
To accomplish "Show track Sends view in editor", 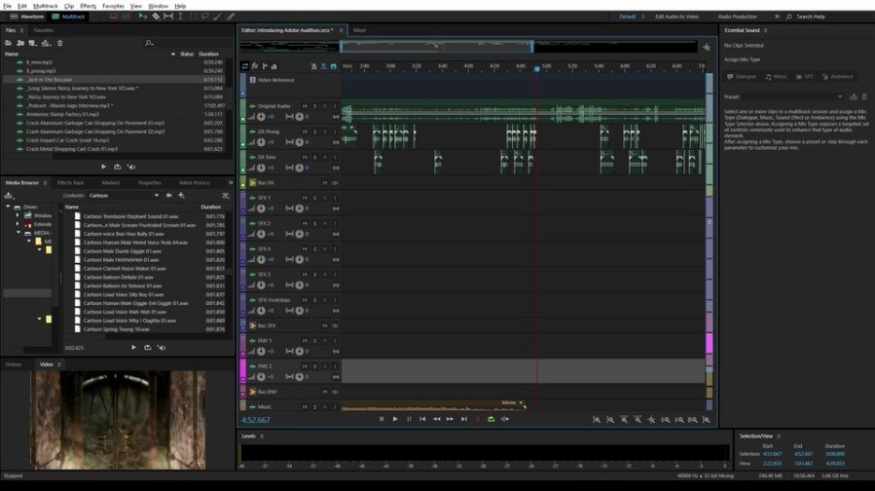I will [265, 66].
